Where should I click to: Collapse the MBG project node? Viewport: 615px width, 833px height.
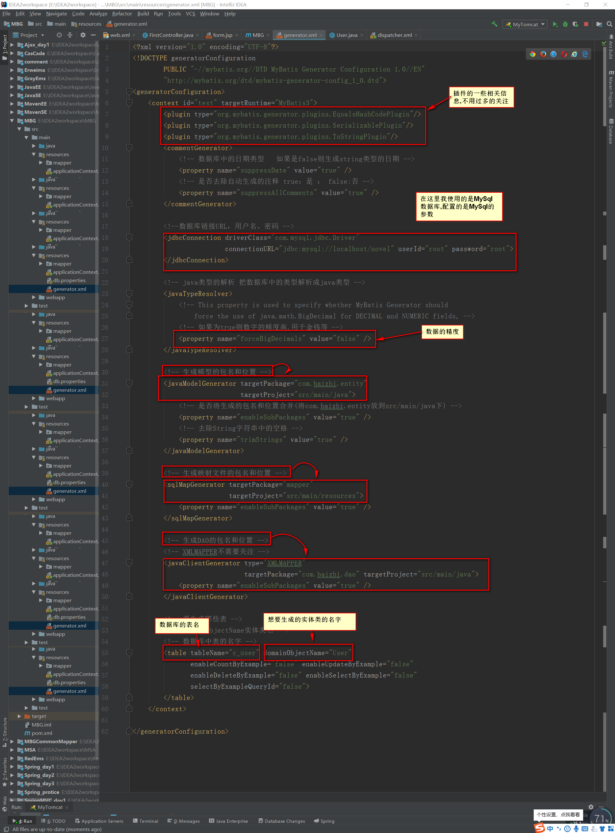click(x=12, y=121)
